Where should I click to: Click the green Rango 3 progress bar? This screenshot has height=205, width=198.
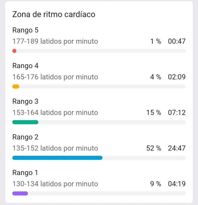pyautogui.click(x=25, y=122)
